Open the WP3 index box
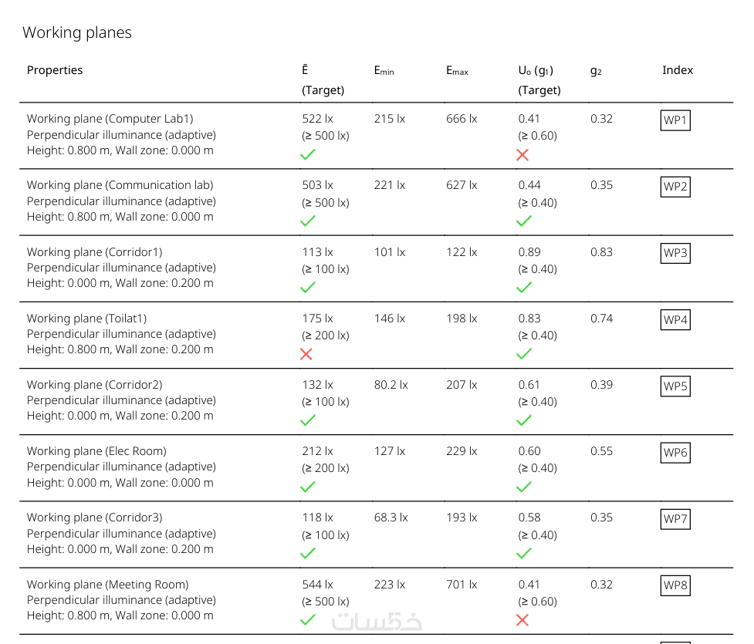The height and width of the screenshot is (644, 754). [x=675, y=253]
